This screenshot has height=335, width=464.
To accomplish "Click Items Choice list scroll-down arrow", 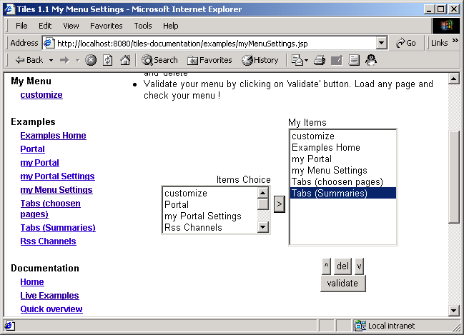I will tap(263, 227).
